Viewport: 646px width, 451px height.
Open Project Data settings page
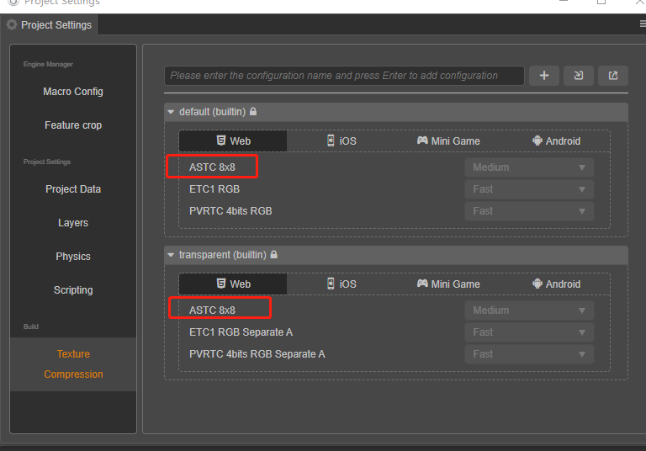[73, 189]
